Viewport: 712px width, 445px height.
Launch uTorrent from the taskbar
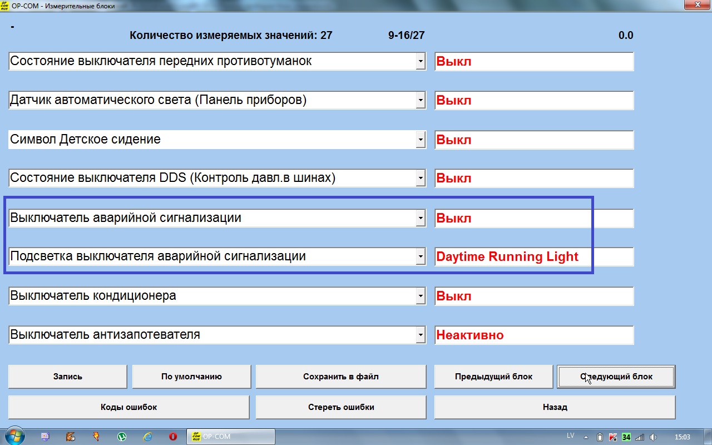(x=122, y=437)
